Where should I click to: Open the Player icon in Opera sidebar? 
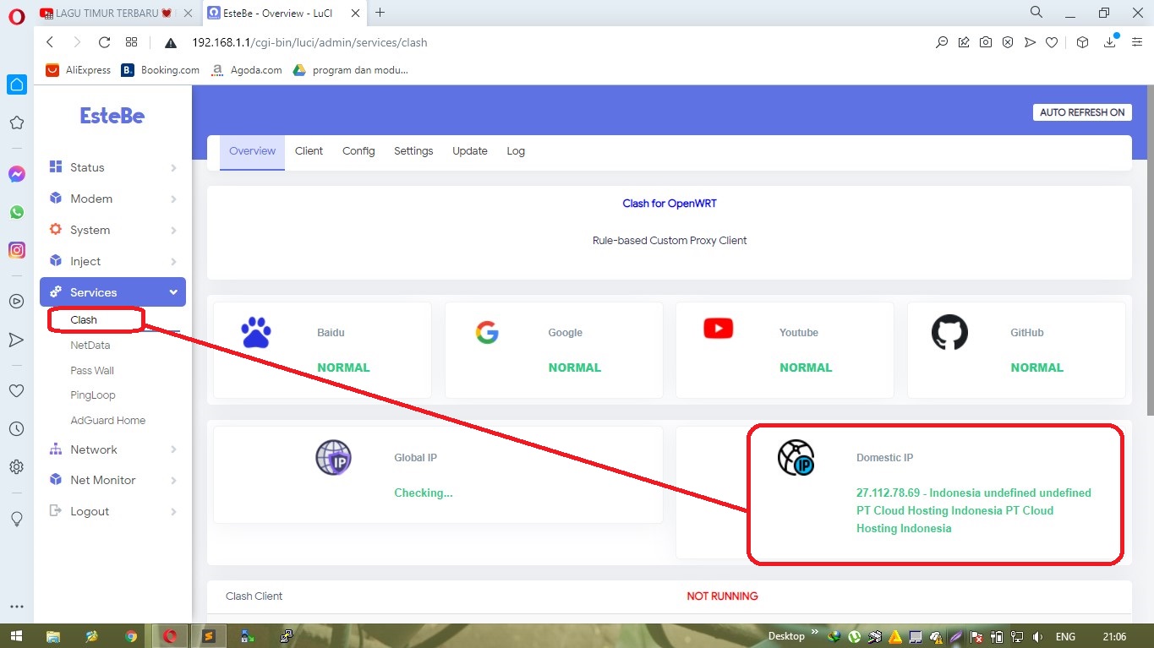coord(16,301)
